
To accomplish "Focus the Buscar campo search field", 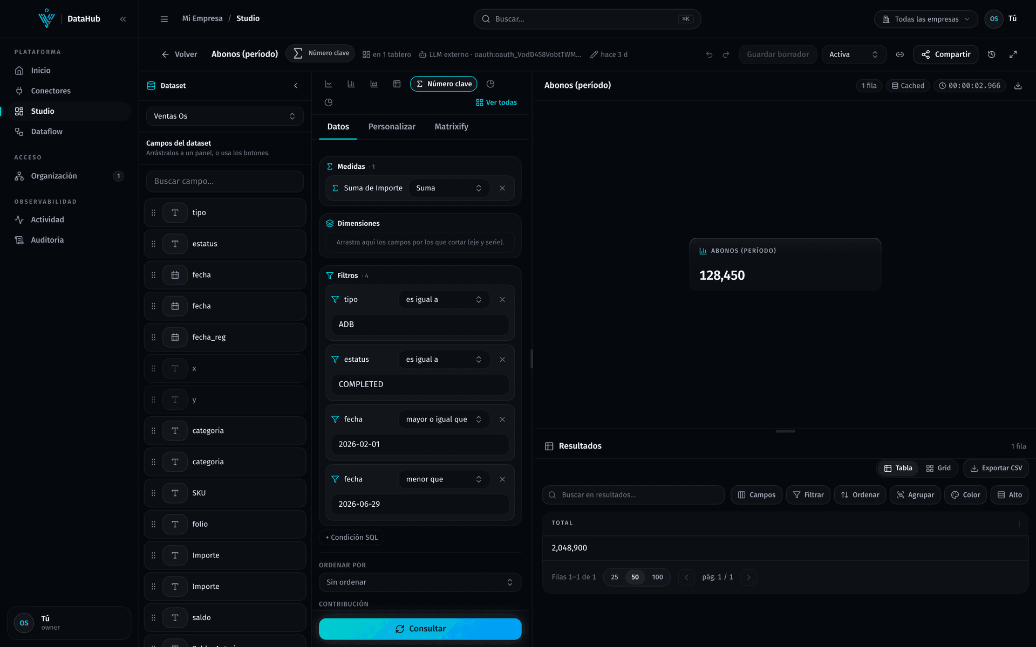I will click(x=224, y=181).
